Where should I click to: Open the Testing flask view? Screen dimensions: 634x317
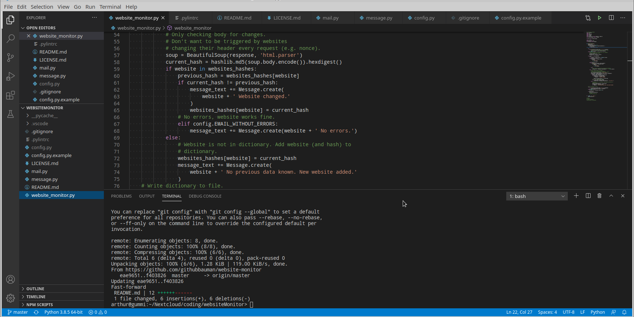(10, 114)
